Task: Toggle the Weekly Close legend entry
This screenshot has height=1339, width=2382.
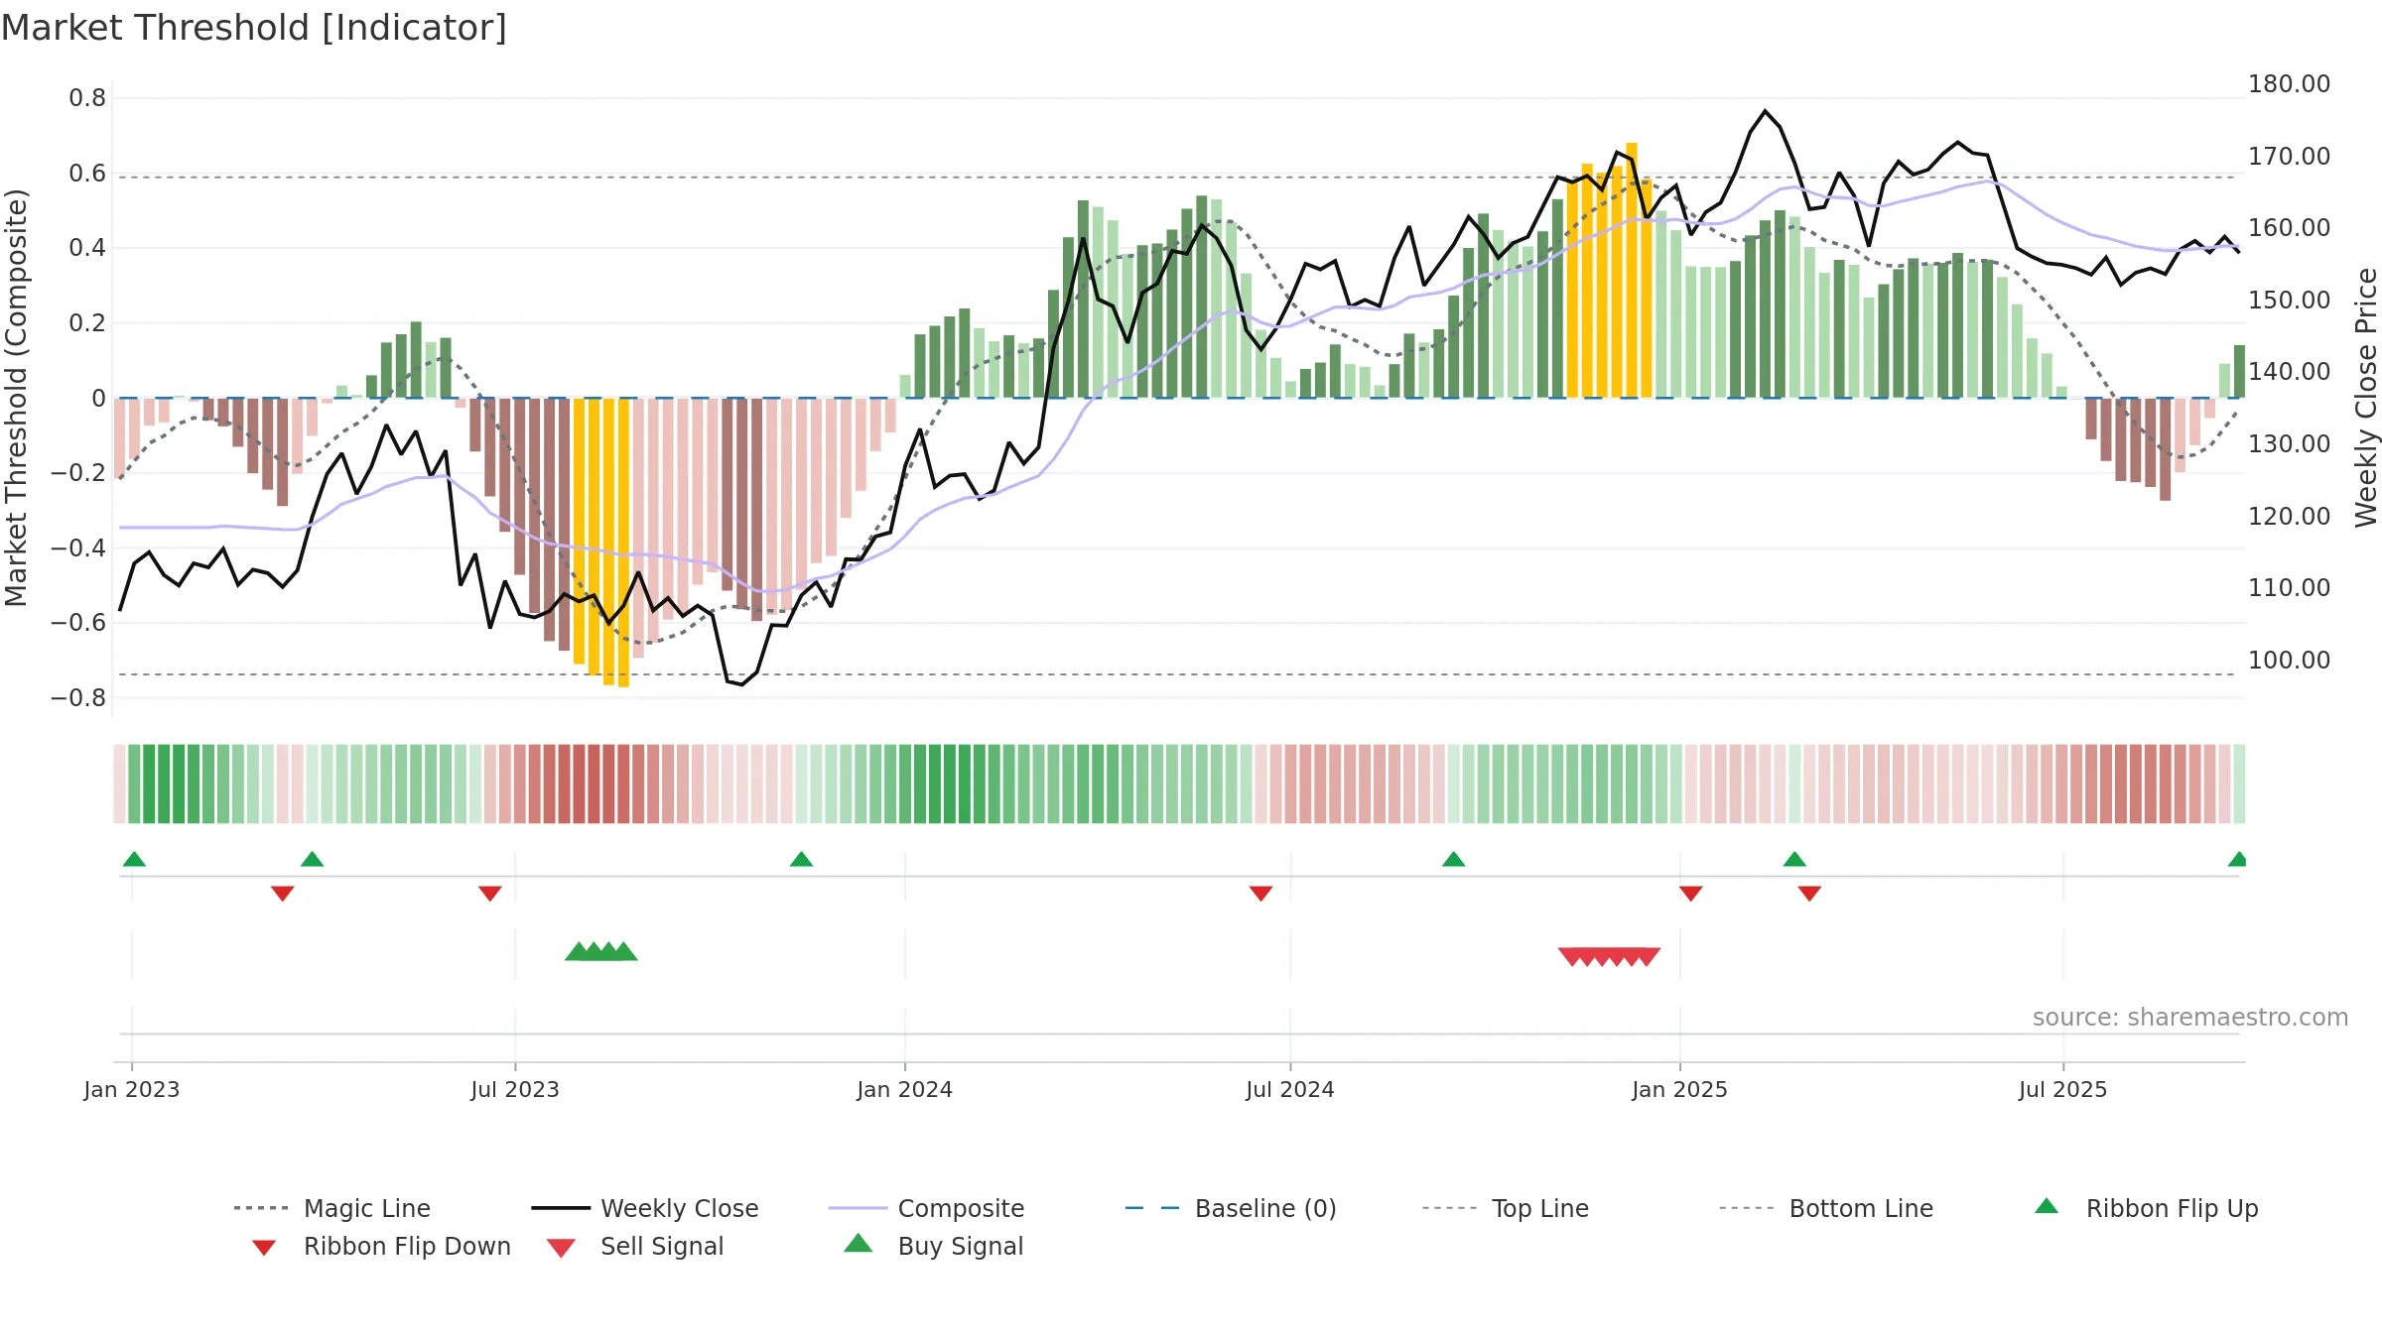Action: pos(645,1208)
